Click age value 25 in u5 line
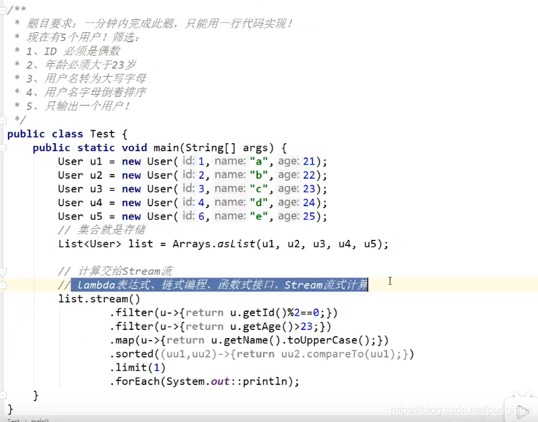Image resolution: width=538 pixels, height=422 pixels. (x=309, y=216)
